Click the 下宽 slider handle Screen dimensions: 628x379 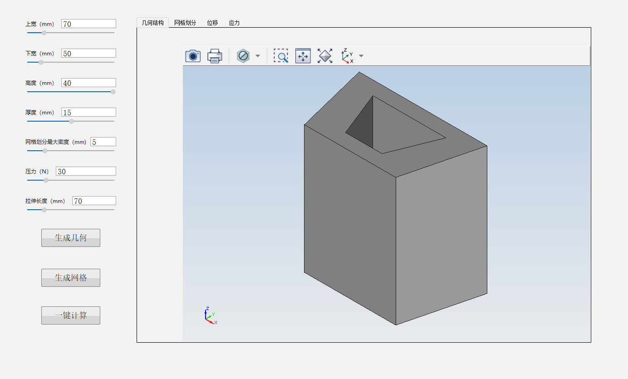41,62
